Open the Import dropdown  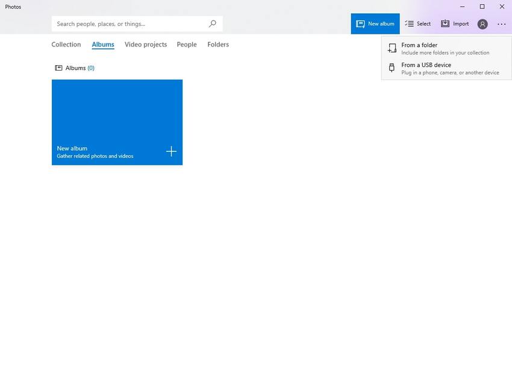pos(455,24)
